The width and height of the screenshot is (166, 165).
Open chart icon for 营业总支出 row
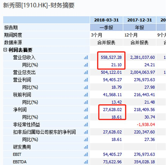[86, 72]
